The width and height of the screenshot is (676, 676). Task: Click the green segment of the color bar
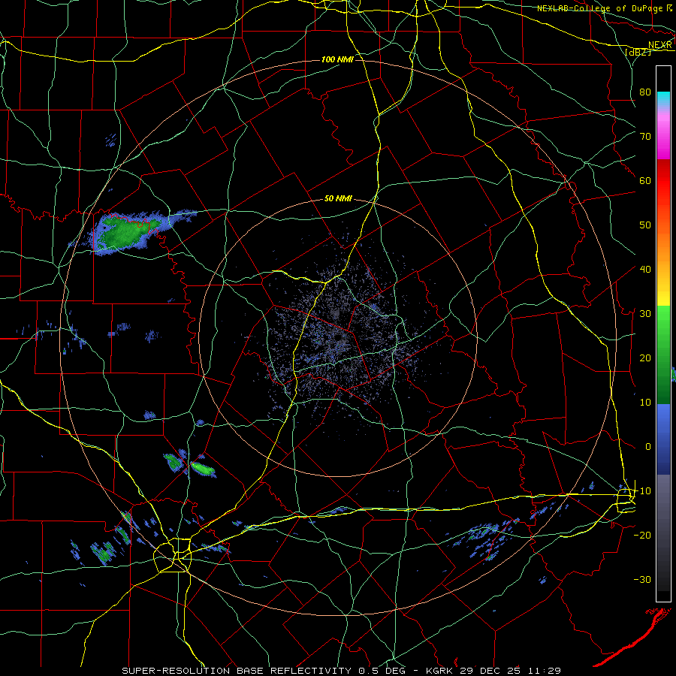coord(663,355)
